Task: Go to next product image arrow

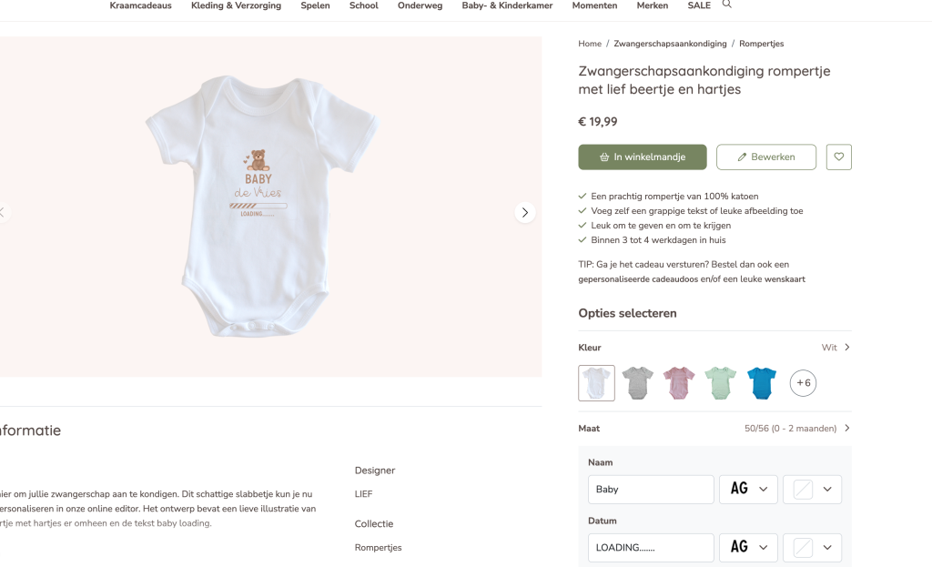Action: click(x=525, y=212)
